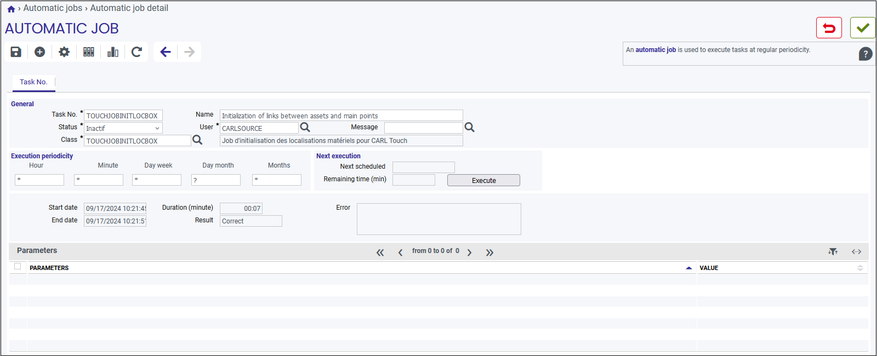The width and height of the screenshot is (877, 356).
Task: Click the User field CARLSOURCE
Action: [259, 128]
